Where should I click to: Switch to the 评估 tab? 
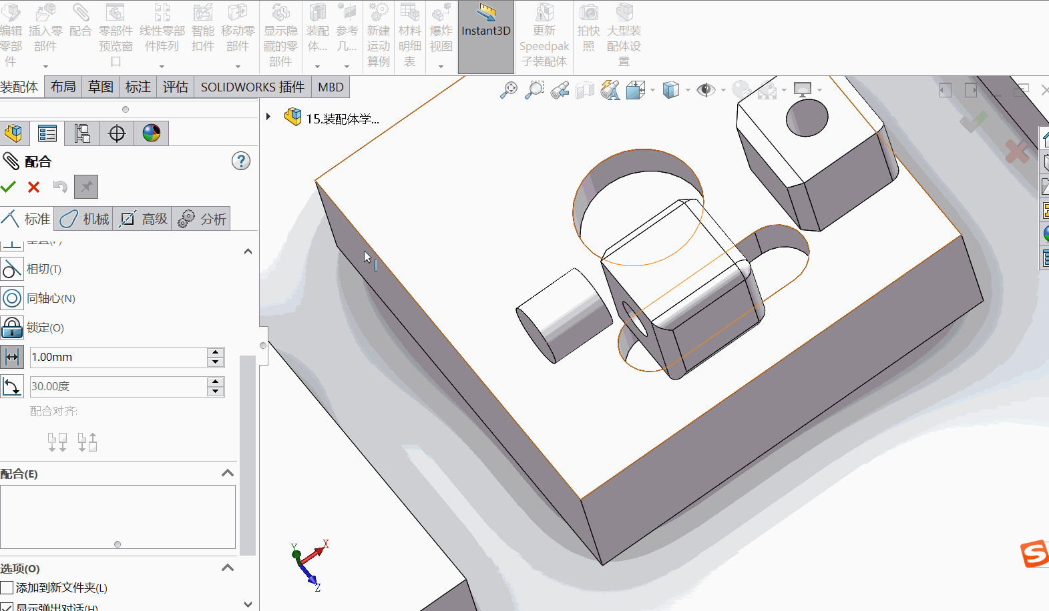176,87
